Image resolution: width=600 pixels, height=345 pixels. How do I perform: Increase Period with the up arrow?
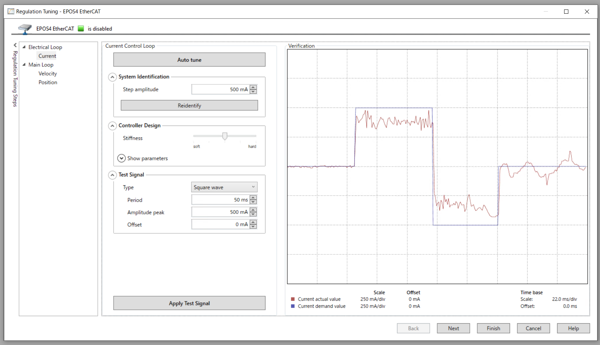pos(253,197)
